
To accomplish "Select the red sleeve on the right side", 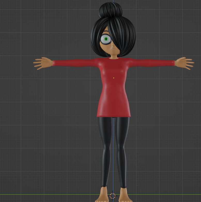I will click(x=152, y=63).
